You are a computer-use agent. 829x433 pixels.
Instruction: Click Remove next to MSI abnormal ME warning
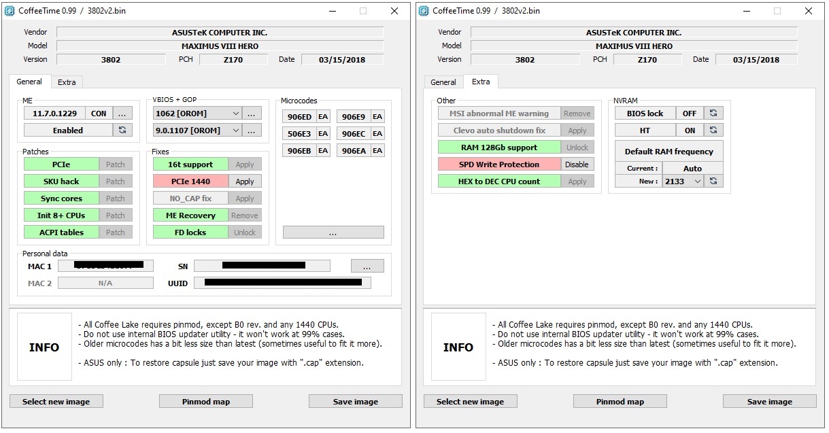577,113
